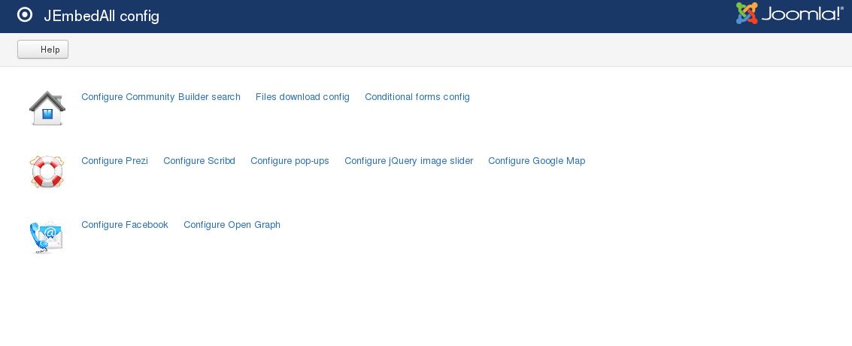Open Configure Google Map settings

(537, 161)
